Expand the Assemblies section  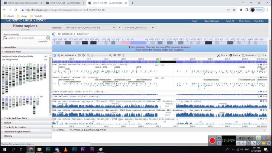pos(10,47)
